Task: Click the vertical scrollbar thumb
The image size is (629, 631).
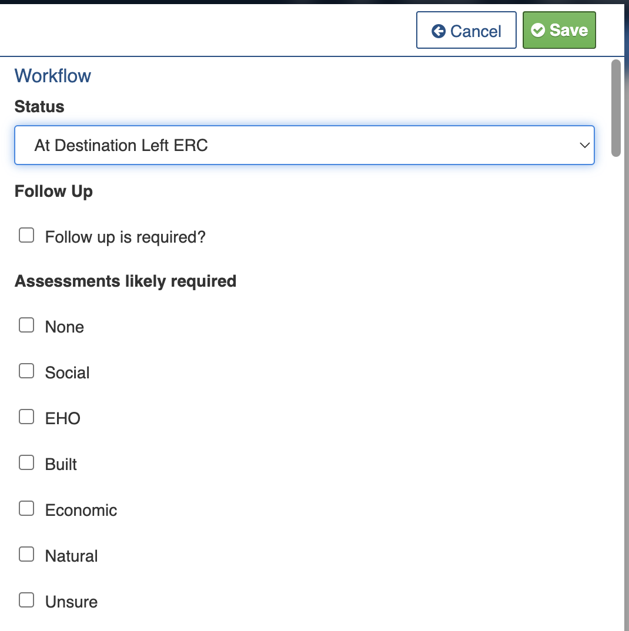Action: (x=615, y=108)
